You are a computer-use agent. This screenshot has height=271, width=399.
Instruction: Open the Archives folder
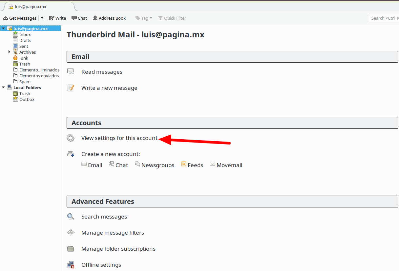[28, 52]
